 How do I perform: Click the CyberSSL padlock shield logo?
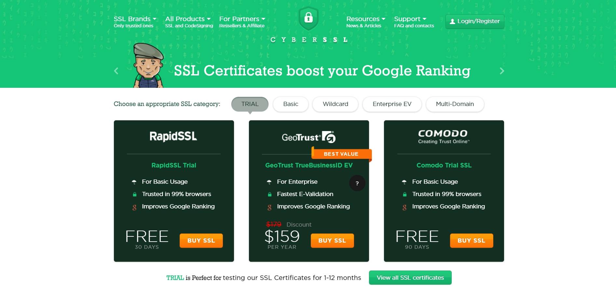coord(308,18)
